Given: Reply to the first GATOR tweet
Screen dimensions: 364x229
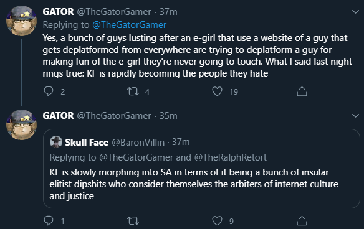Looking at the screenshot, I should point(49,91).
